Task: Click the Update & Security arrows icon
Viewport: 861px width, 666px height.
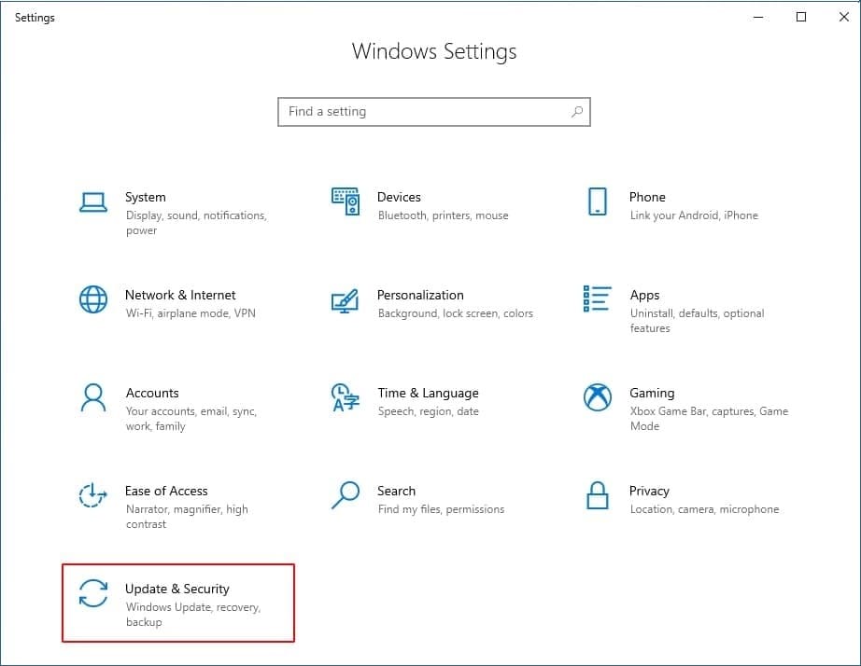Action: 93,593
